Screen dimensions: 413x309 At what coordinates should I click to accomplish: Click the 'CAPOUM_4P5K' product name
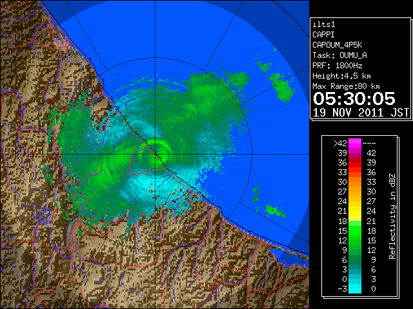(x=337, y=45)
